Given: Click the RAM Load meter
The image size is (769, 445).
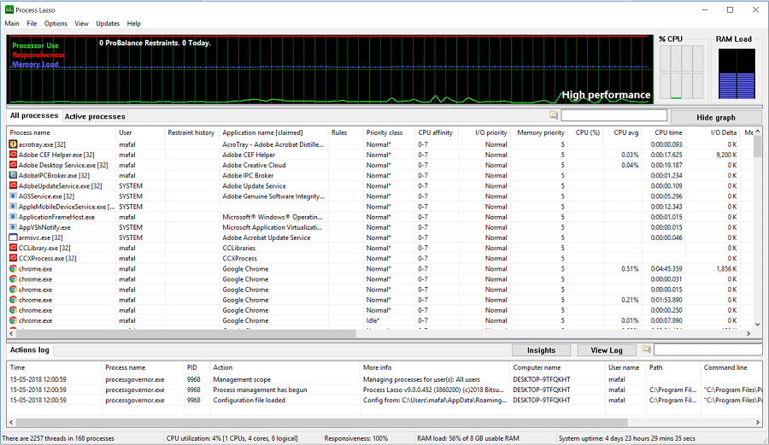Looking at the screenshot, I should pos(737,73).
